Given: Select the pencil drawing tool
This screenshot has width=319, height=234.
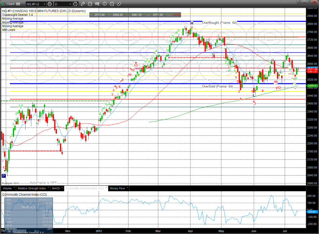Looking at the screenshot, I should click(83, 4).
